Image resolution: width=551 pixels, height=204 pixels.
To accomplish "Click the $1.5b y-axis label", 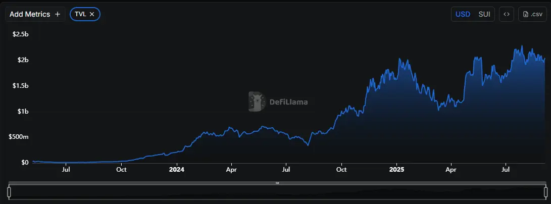I will (20, 85).
